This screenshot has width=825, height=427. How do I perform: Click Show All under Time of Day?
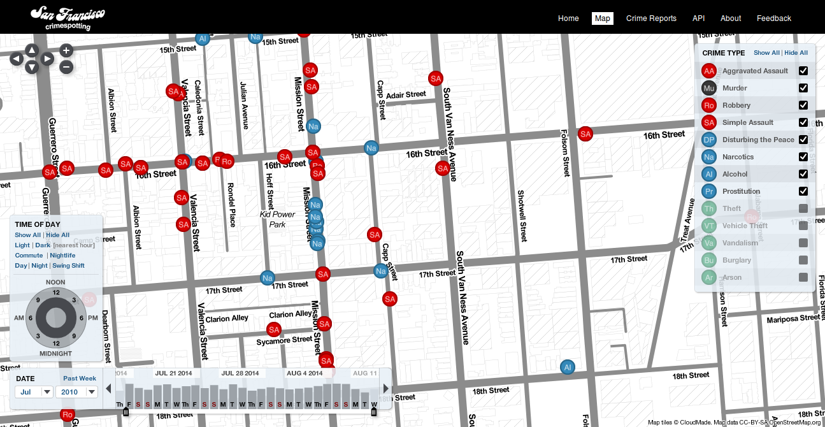pos(28,235)
